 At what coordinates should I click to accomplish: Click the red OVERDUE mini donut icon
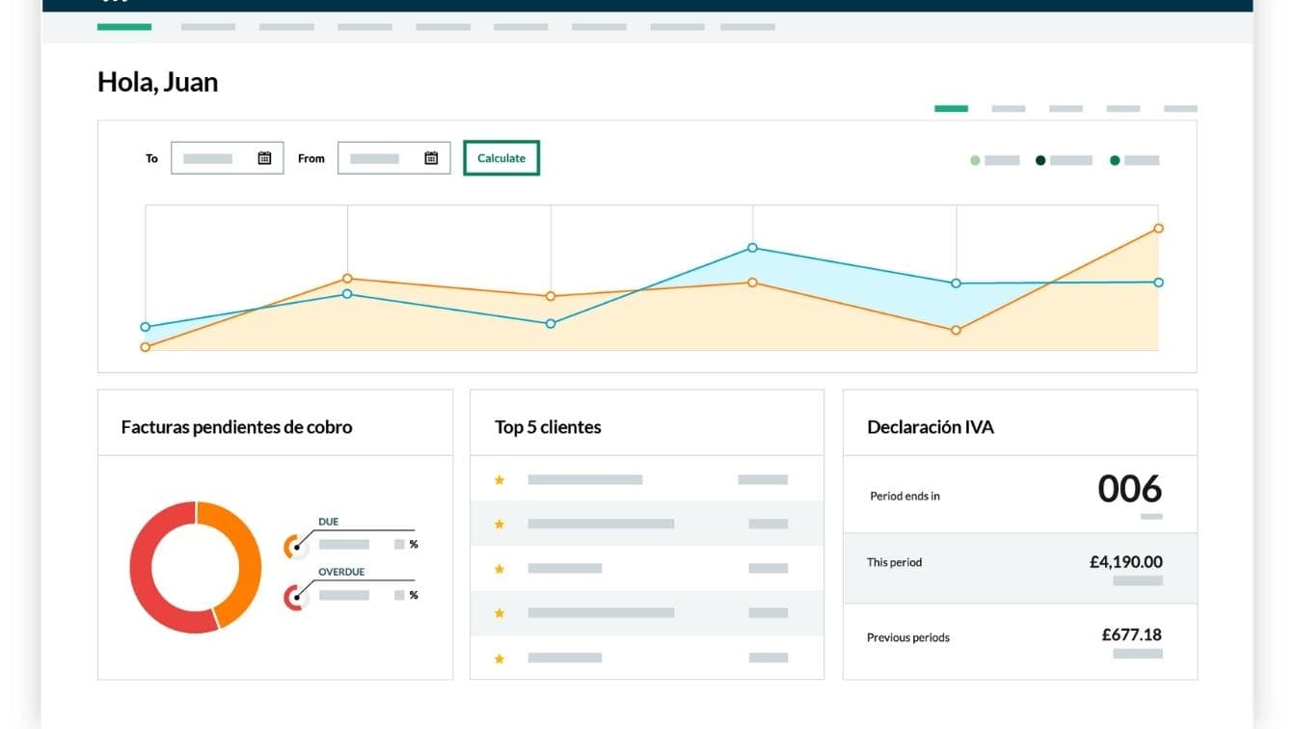point(295,598)
